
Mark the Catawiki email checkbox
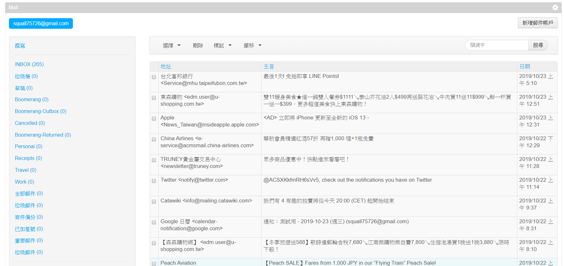point(154,201)
